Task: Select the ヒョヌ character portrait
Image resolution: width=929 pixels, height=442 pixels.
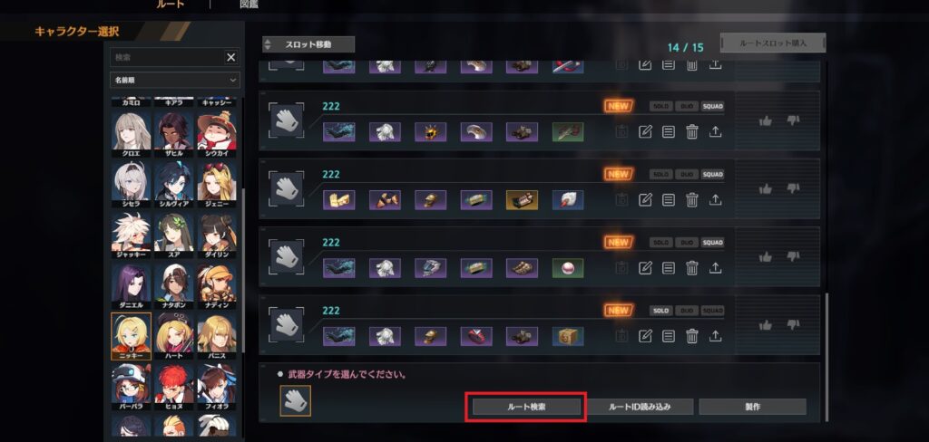Action: (x=174, y=383)
